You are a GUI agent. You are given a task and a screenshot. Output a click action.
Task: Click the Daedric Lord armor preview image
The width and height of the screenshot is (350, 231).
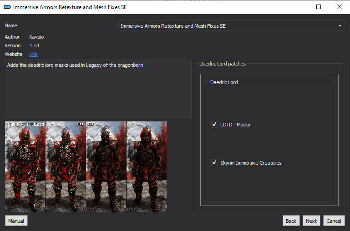86,167
